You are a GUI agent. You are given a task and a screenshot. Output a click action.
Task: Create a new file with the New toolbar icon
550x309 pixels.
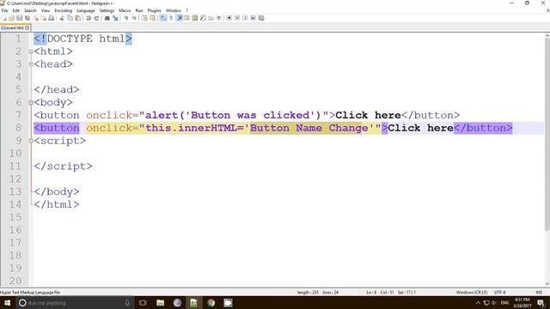[3, 18]
